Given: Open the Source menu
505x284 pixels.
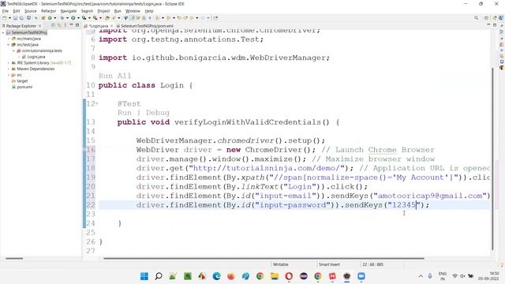Looking at the screenshot, I should pyautogui.click(x=31, y=11).
